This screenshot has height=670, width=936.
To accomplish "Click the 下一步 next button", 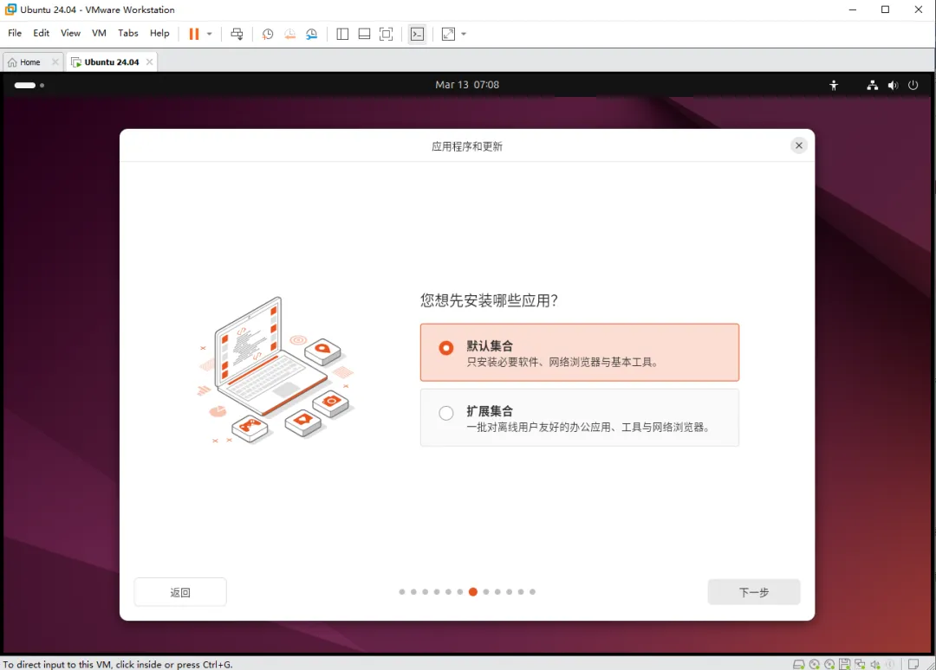I will coord(754,592).
